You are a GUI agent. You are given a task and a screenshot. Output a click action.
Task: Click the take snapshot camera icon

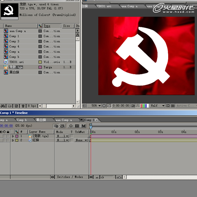pos(133,106)
